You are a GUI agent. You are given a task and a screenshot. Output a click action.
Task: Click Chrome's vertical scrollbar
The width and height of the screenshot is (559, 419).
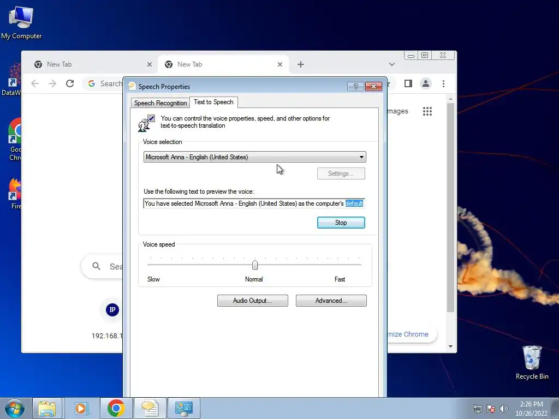[450, 207]
